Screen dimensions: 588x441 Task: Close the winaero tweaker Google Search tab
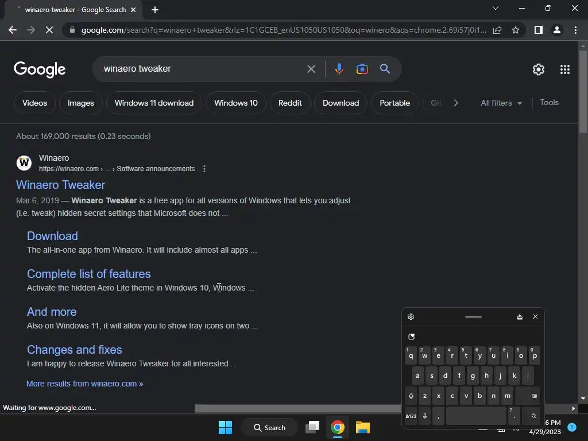(133, 10)
